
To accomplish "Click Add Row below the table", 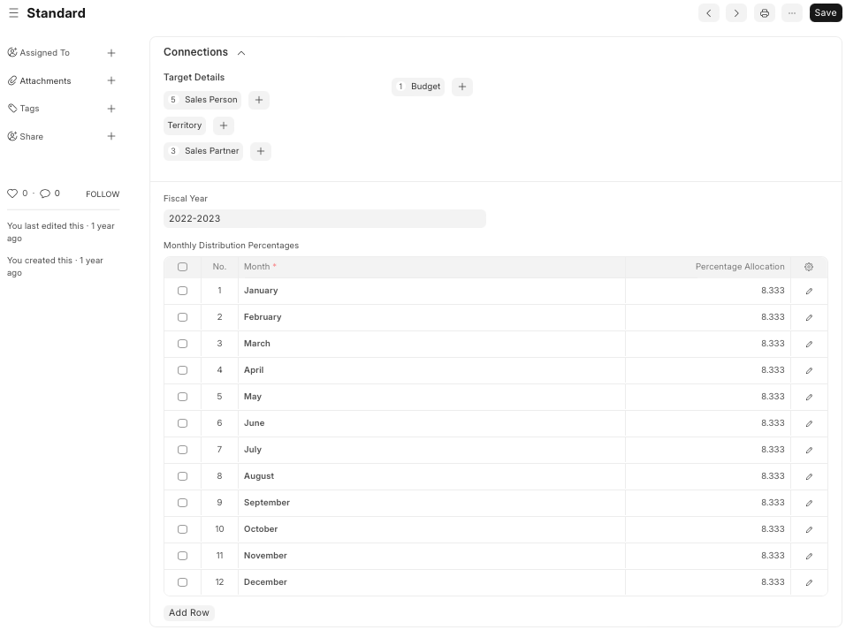I will [189, 612].
